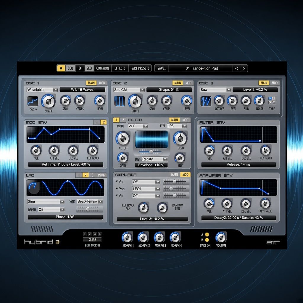Click the master VOLUME knob
Image resolution: width=303 pixels, height=303 pixels.
(x=221, y=237)
